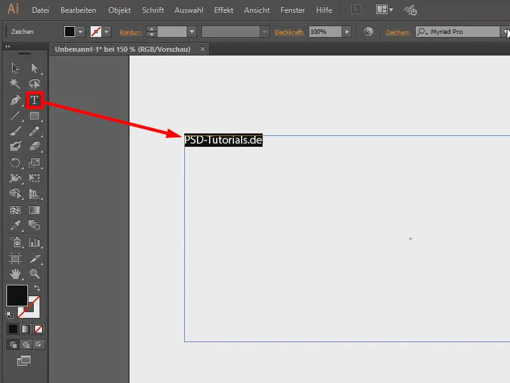The width and height of the screenshot is (510, 383).
Task: Select the Direct Selection tool
Action: (x=34, y=68)
